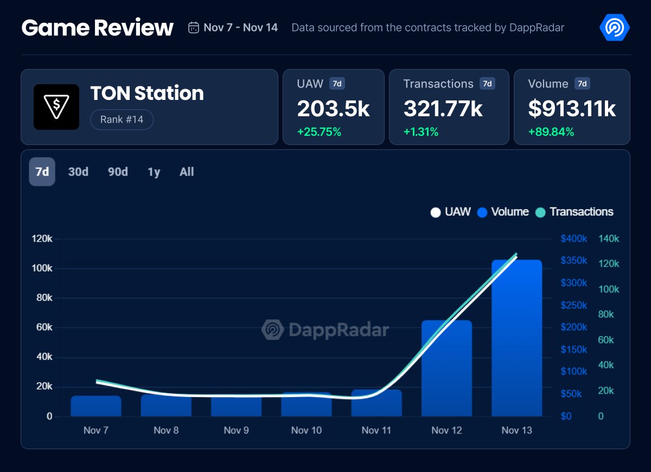
Task: Click the Rank #14 badge
Action: tap(122, 119)
